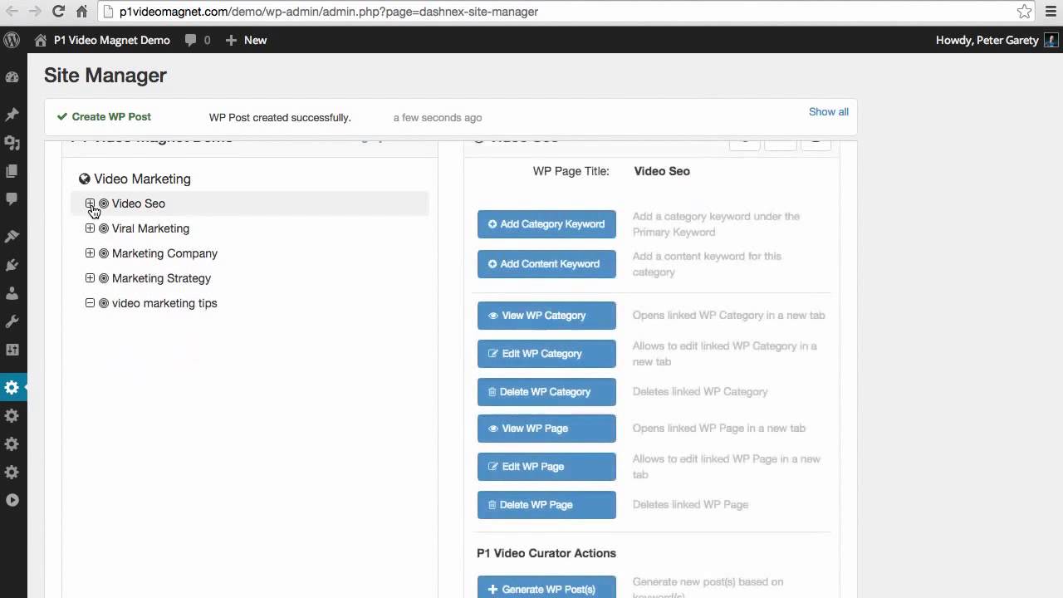The height and width of the screenshot is (598, 1063).
Task: Click the target icon beside Marketing Company
Action: pyautogui.click(x=104, y=253)
